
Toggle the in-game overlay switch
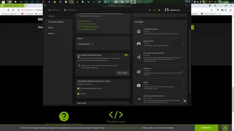pyautogui.click(x=126, y=55)
